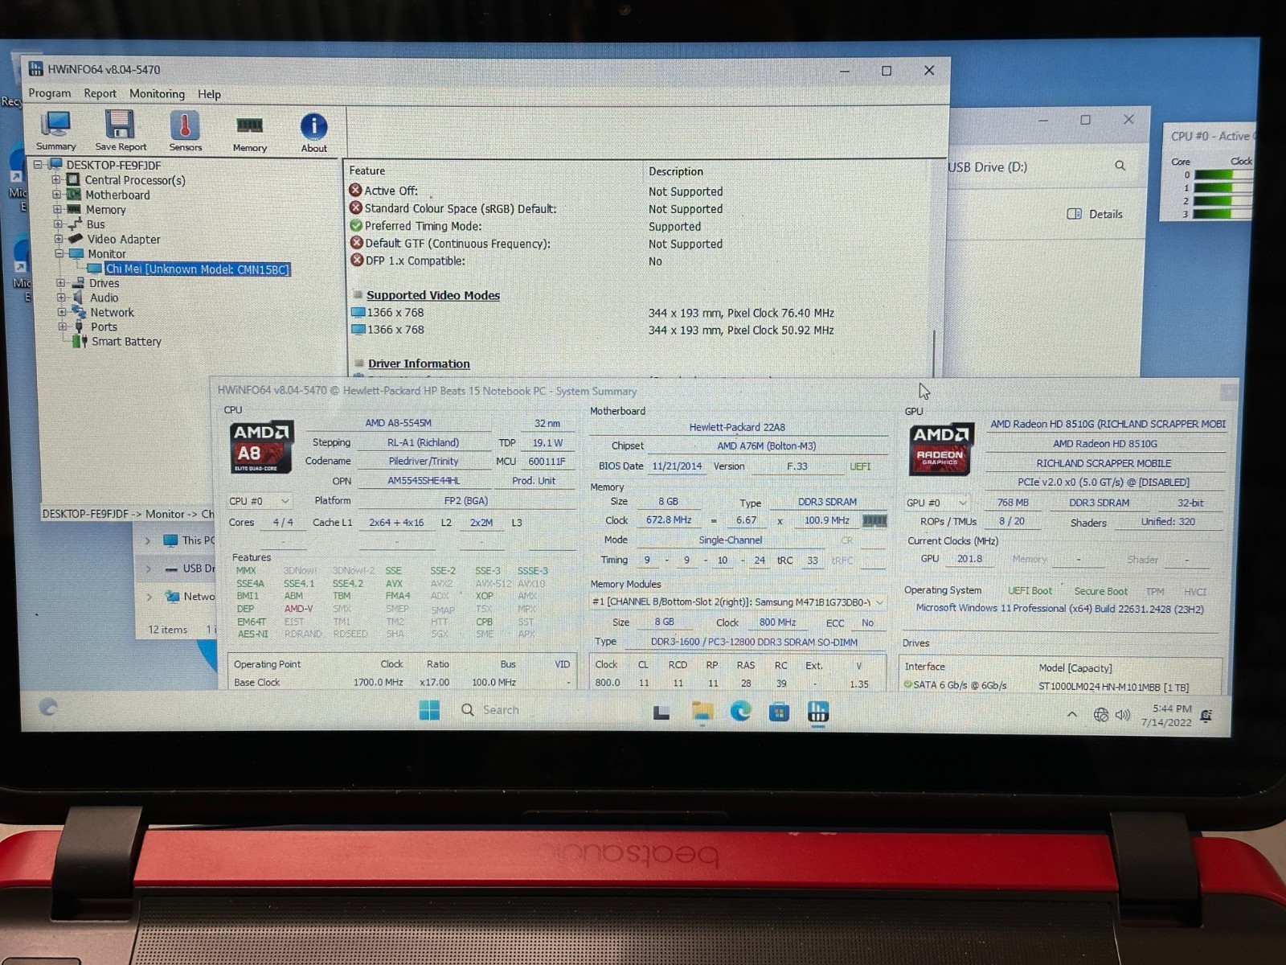Show hidden tray icons chevron
The height and width of the screenshot is (965, 1286).
[x=1072, y=714]
